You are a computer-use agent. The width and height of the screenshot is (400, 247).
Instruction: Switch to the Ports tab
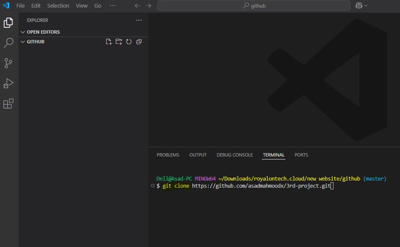[x=301, y=155]
